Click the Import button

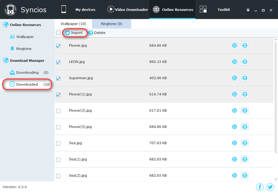click(74, 33)
